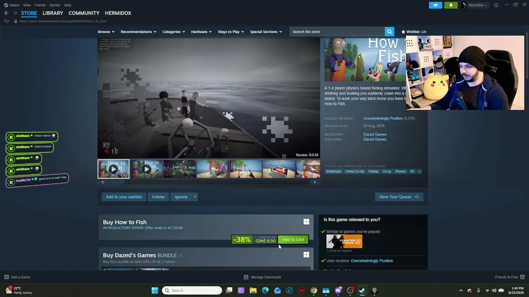Click the Friends & Chat icon
The width and height of the screenshot is (529, 297).
pyautogui.click(x=522, y=277)
